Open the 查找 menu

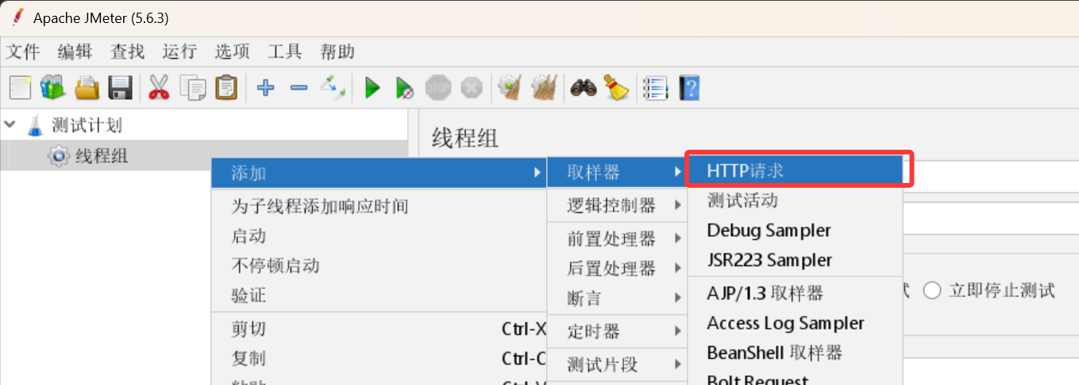tap(128, 52)
